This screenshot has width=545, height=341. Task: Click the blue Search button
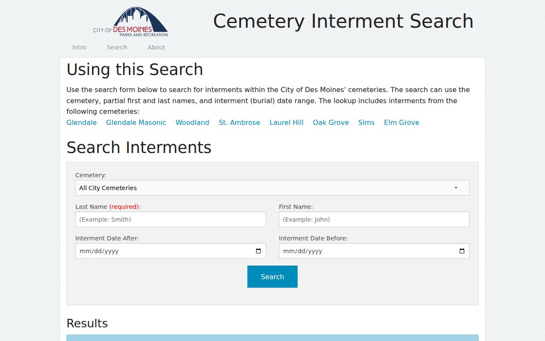pyautogui.click(x=272, y=277)
